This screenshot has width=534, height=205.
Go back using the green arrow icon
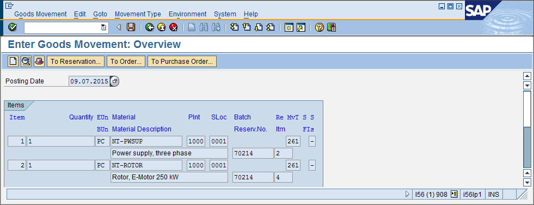pyautogui.click(x=150, y=27)
